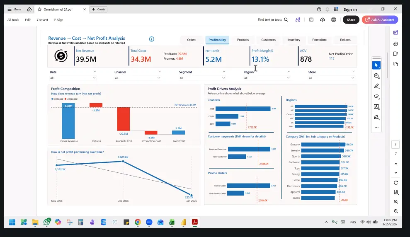
Task: Open the generative summary side-panel icon
Action: click(x=395, y=44)
